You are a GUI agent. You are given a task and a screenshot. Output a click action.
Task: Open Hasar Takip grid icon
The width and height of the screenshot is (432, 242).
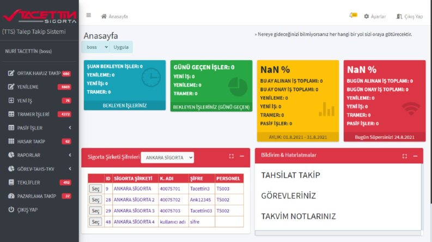[11, 141]
